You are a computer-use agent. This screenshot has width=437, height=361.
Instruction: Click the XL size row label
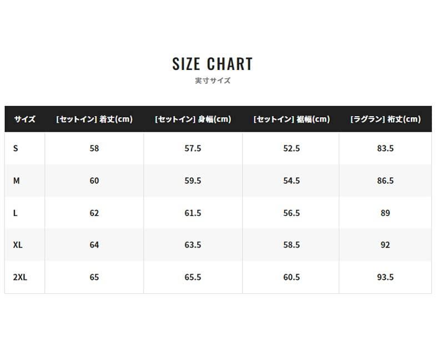(x=18, y=245)
